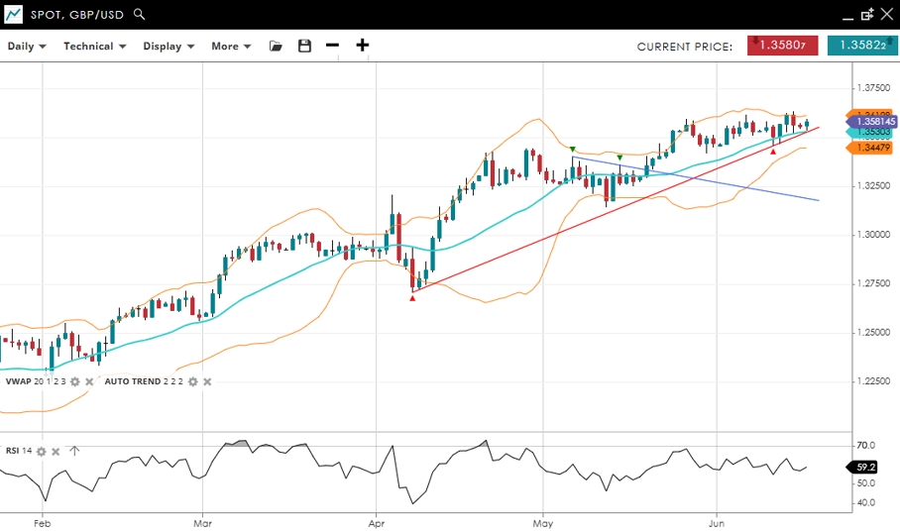Image resolution: width=900 pixels, height=531 pixels.
Task: Zoom out using the minus icon
Action: tap(332, 46)
